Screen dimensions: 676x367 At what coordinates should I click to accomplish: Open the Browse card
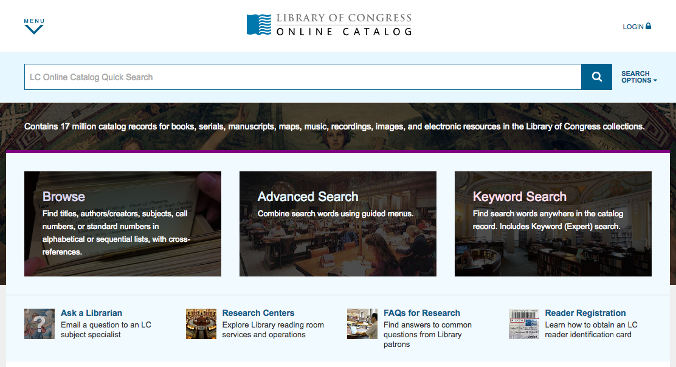tap(122, 224)
